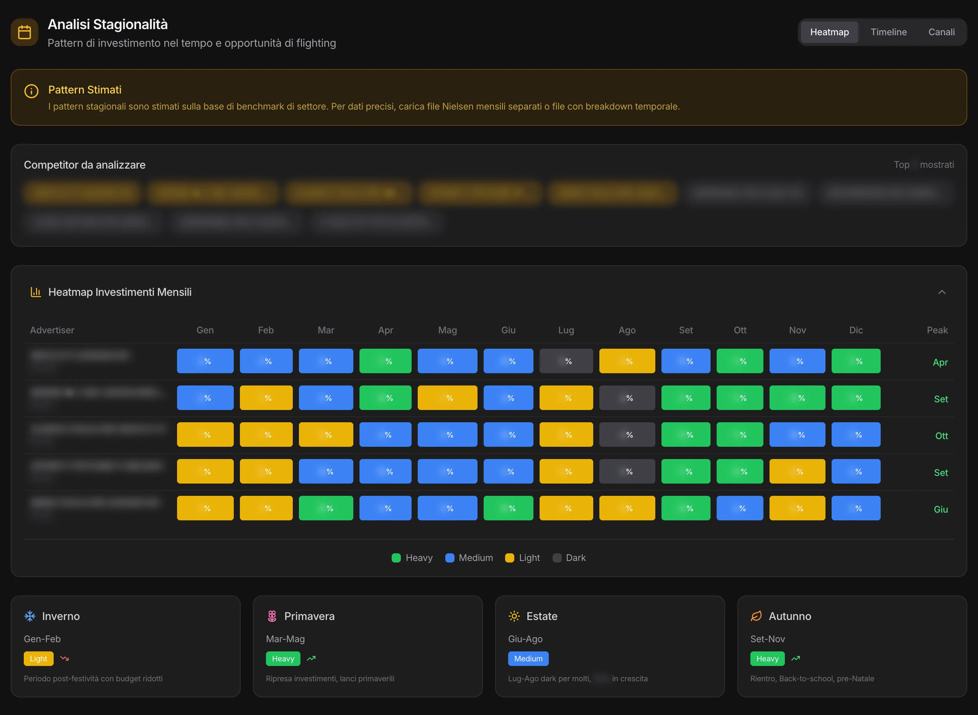The image size is (978, 715).
Task: Click the green Mar cell in last advertiser row
Action: point(326,508)
